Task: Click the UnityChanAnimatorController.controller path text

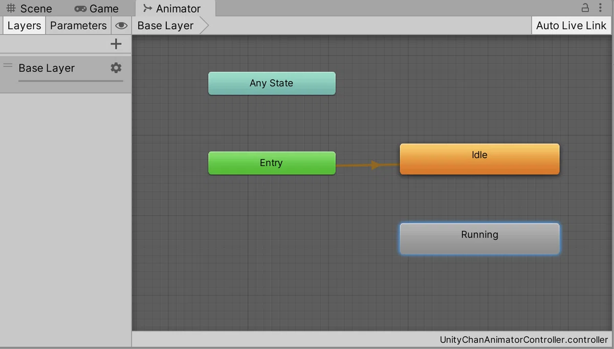Action: pos(524,340)
